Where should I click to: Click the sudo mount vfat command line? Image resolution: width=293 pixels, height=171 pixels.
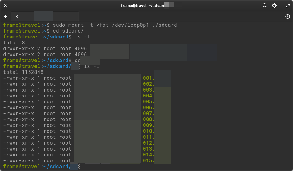click(x=115, y=25)
